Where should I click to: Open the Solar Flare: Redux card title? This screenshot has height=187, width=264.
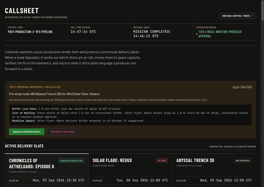click(x=112, y=160)
